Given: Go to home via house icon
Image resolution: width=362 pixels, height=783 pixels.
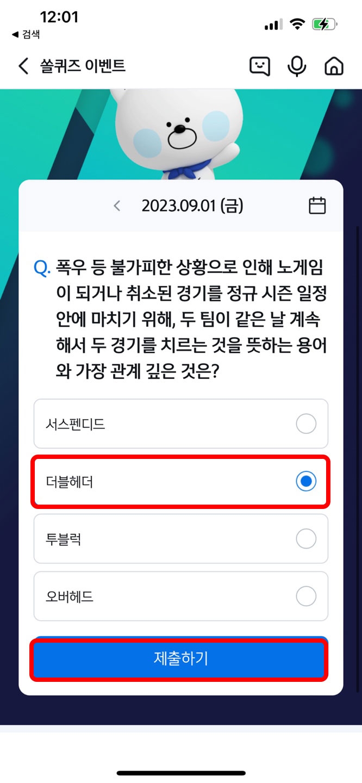Looking at the screenshot, I should 334,66.
